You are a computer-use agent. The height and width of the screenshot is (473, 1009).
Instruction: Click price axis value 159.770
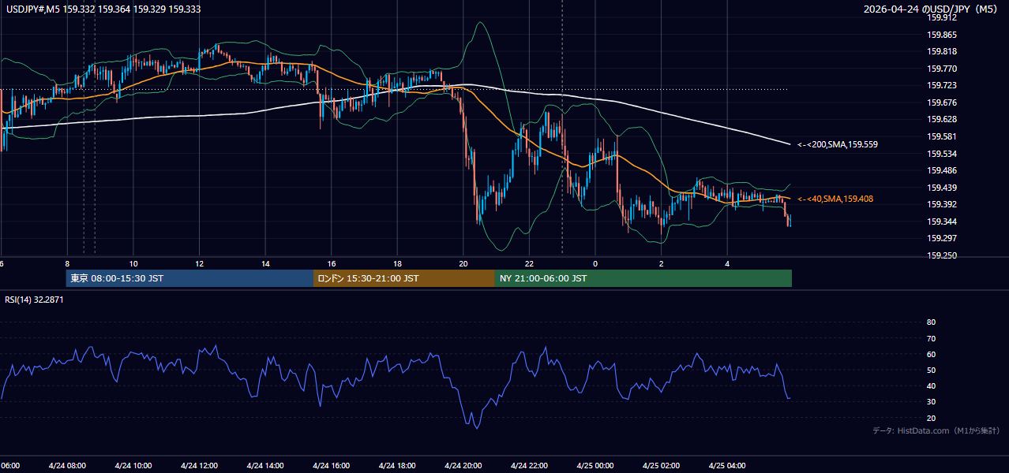[942, 69]
